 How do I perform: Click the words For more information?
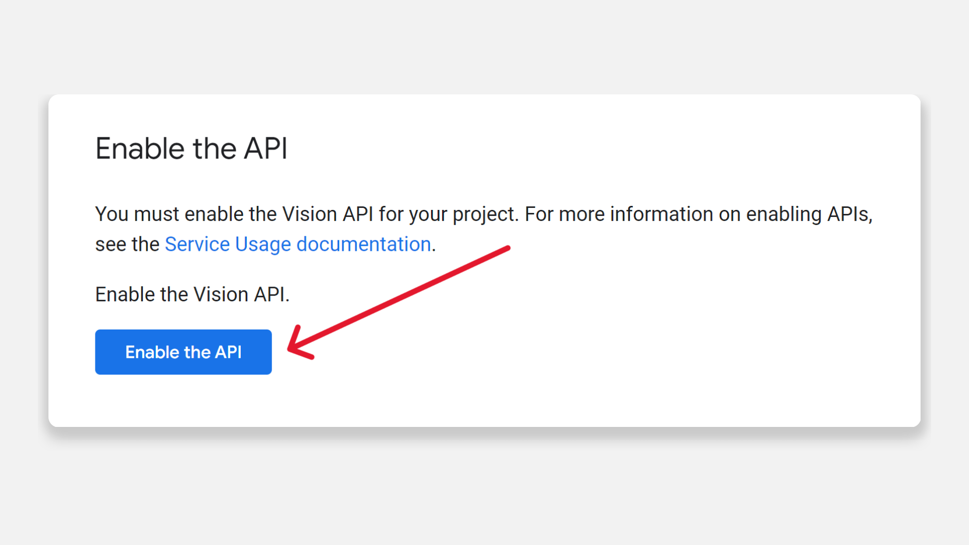click(x=619, y=214)
